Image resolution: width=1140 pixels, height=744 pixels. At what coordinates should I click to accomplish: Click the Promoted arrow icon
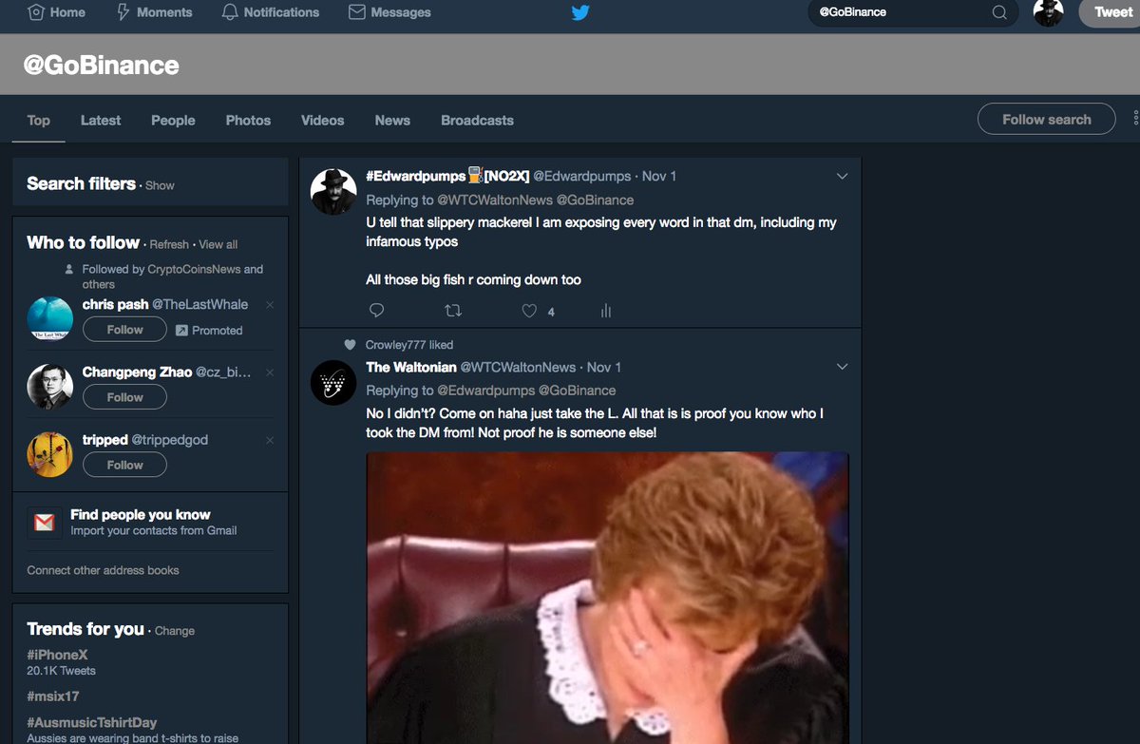pyautogui.click(x=181, y=331)
